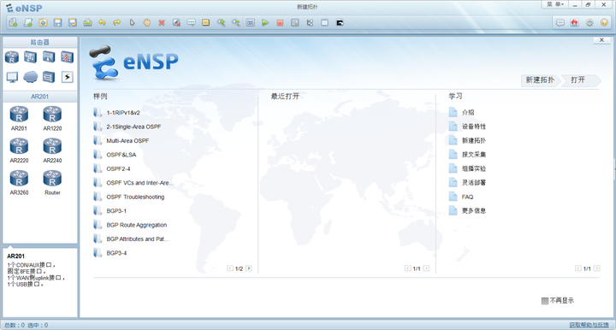
Task: Click the undo arrow in toolbar
Action: point(102,23)
